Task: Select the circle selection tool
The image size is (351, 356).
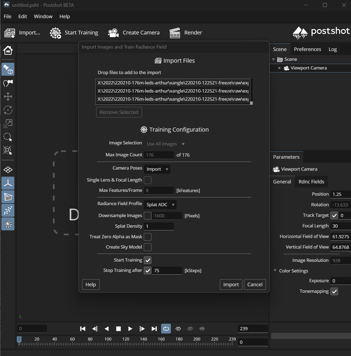Action: pos(8,137)
